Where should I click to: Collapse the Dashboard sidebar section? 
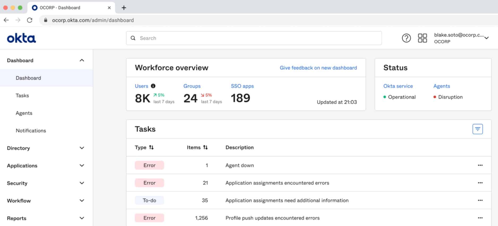click(x=82, y=60)
